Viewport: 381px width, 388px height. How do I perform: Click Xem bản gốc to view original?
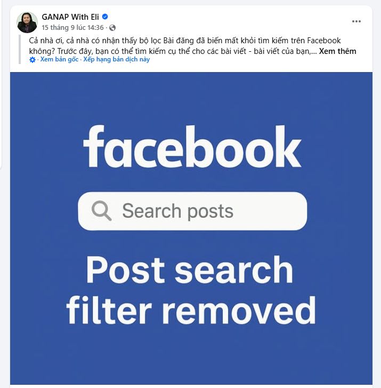[x=59, y=59]
